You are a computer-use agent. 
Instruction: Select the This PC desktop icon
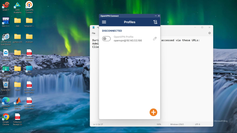pos(29,70)
